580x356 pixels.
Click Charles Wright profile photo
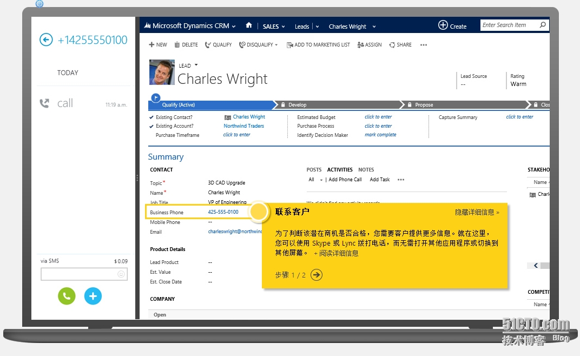click(162, 72)
